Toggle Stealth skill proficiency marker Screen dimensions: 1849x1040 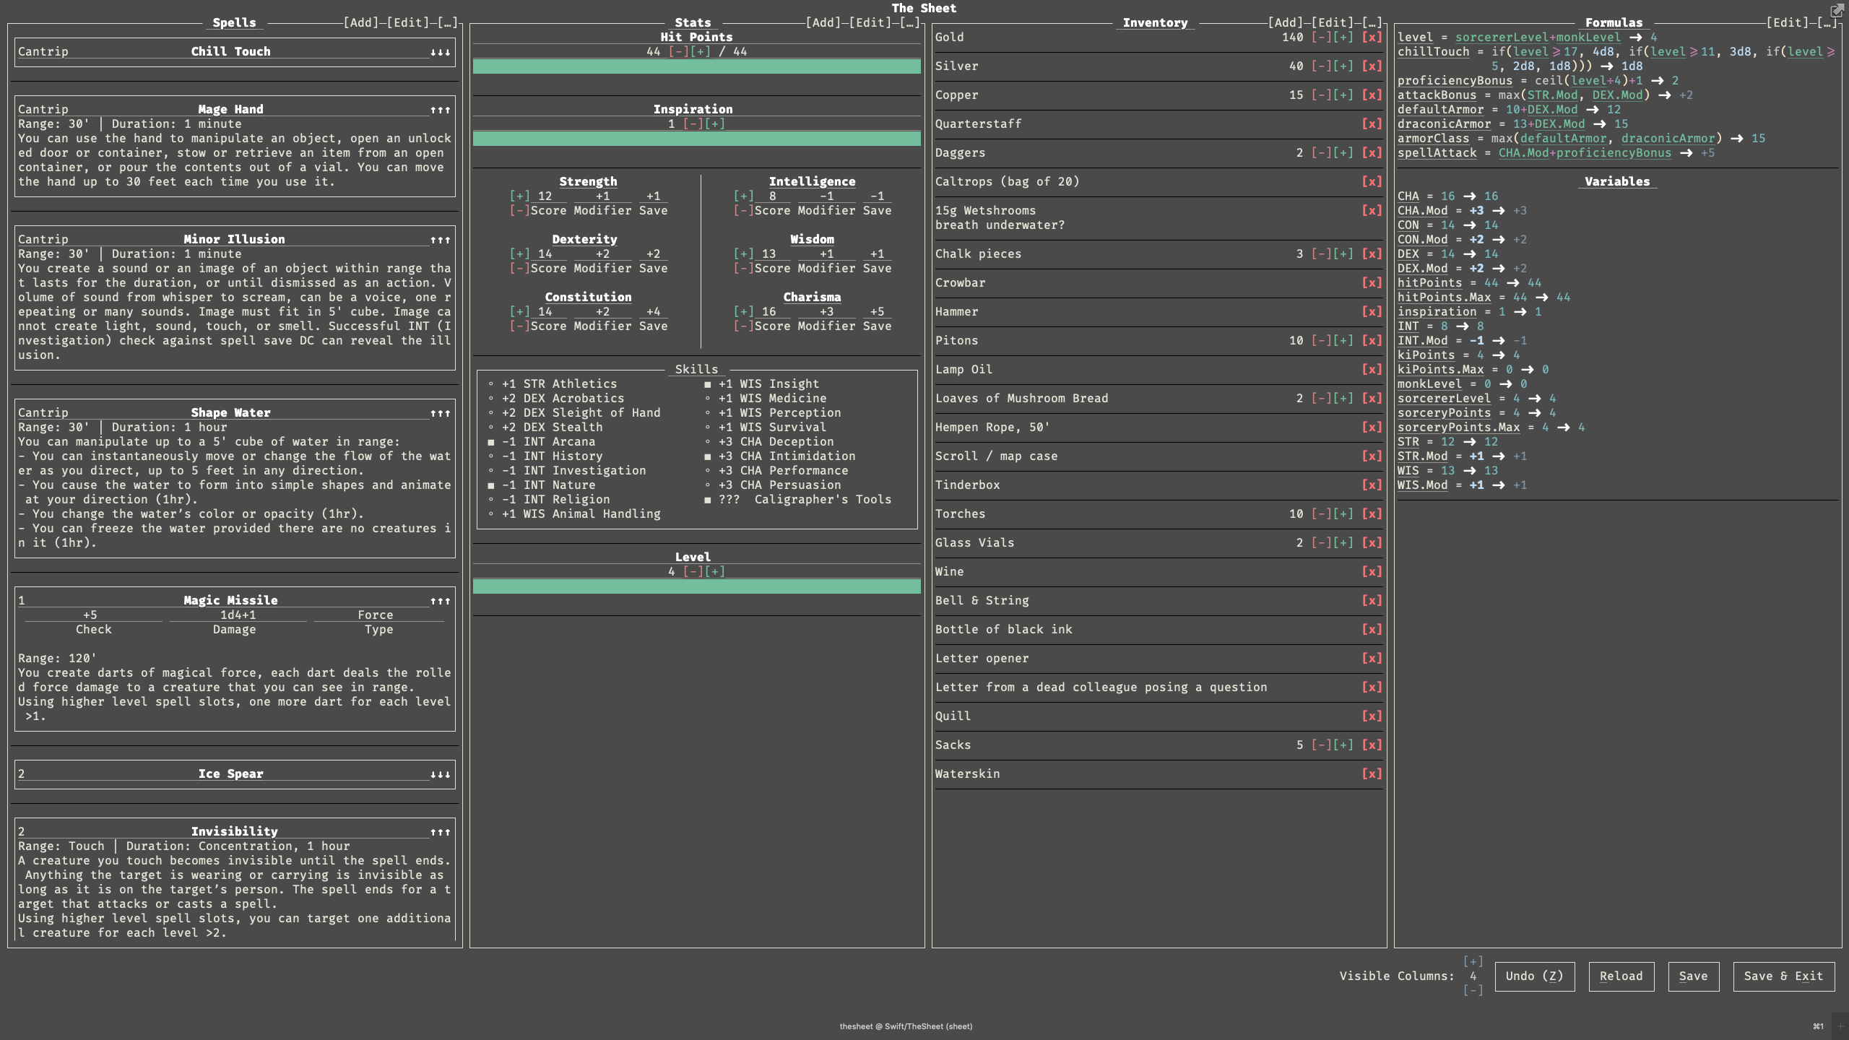coord(491,427)
